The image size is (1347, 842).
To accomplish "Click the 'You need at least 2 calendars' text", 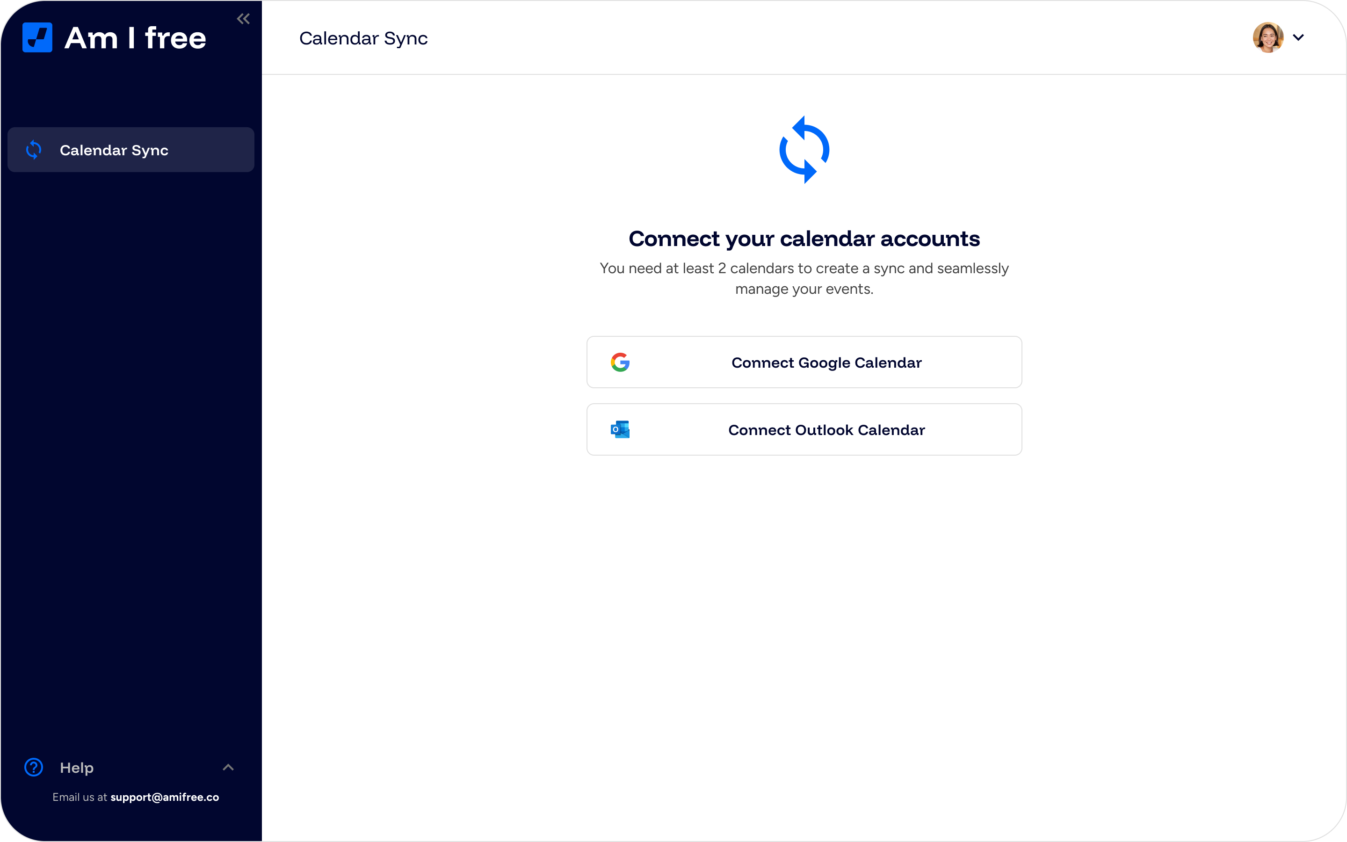I will click(x=804, y=278).
